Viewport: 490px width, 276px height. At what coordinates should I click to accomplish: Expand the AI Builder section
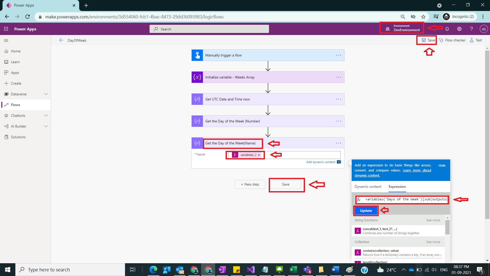(46, 126)
